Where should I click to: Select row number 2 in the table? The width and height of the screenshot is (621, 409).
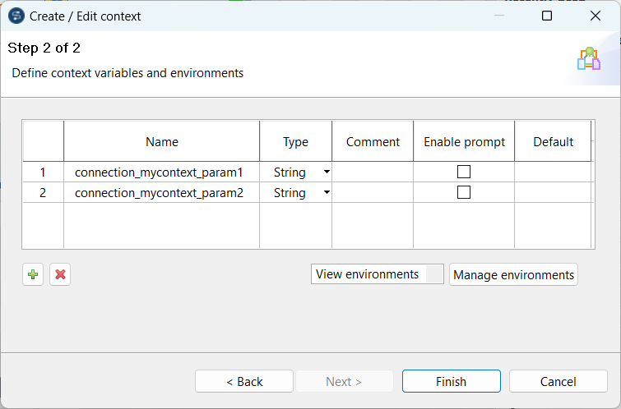click(x=43, y=193)
